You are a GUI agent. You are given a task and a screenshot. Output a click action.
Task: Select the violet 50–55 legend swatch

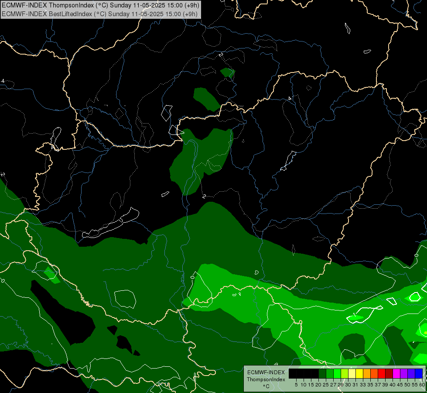point(411,373)
